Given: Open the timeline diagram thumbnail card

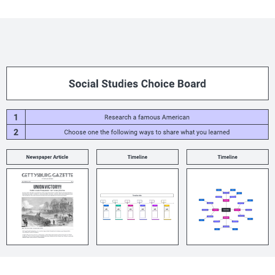Looking at the screenshot, I should tap(137, 207).
